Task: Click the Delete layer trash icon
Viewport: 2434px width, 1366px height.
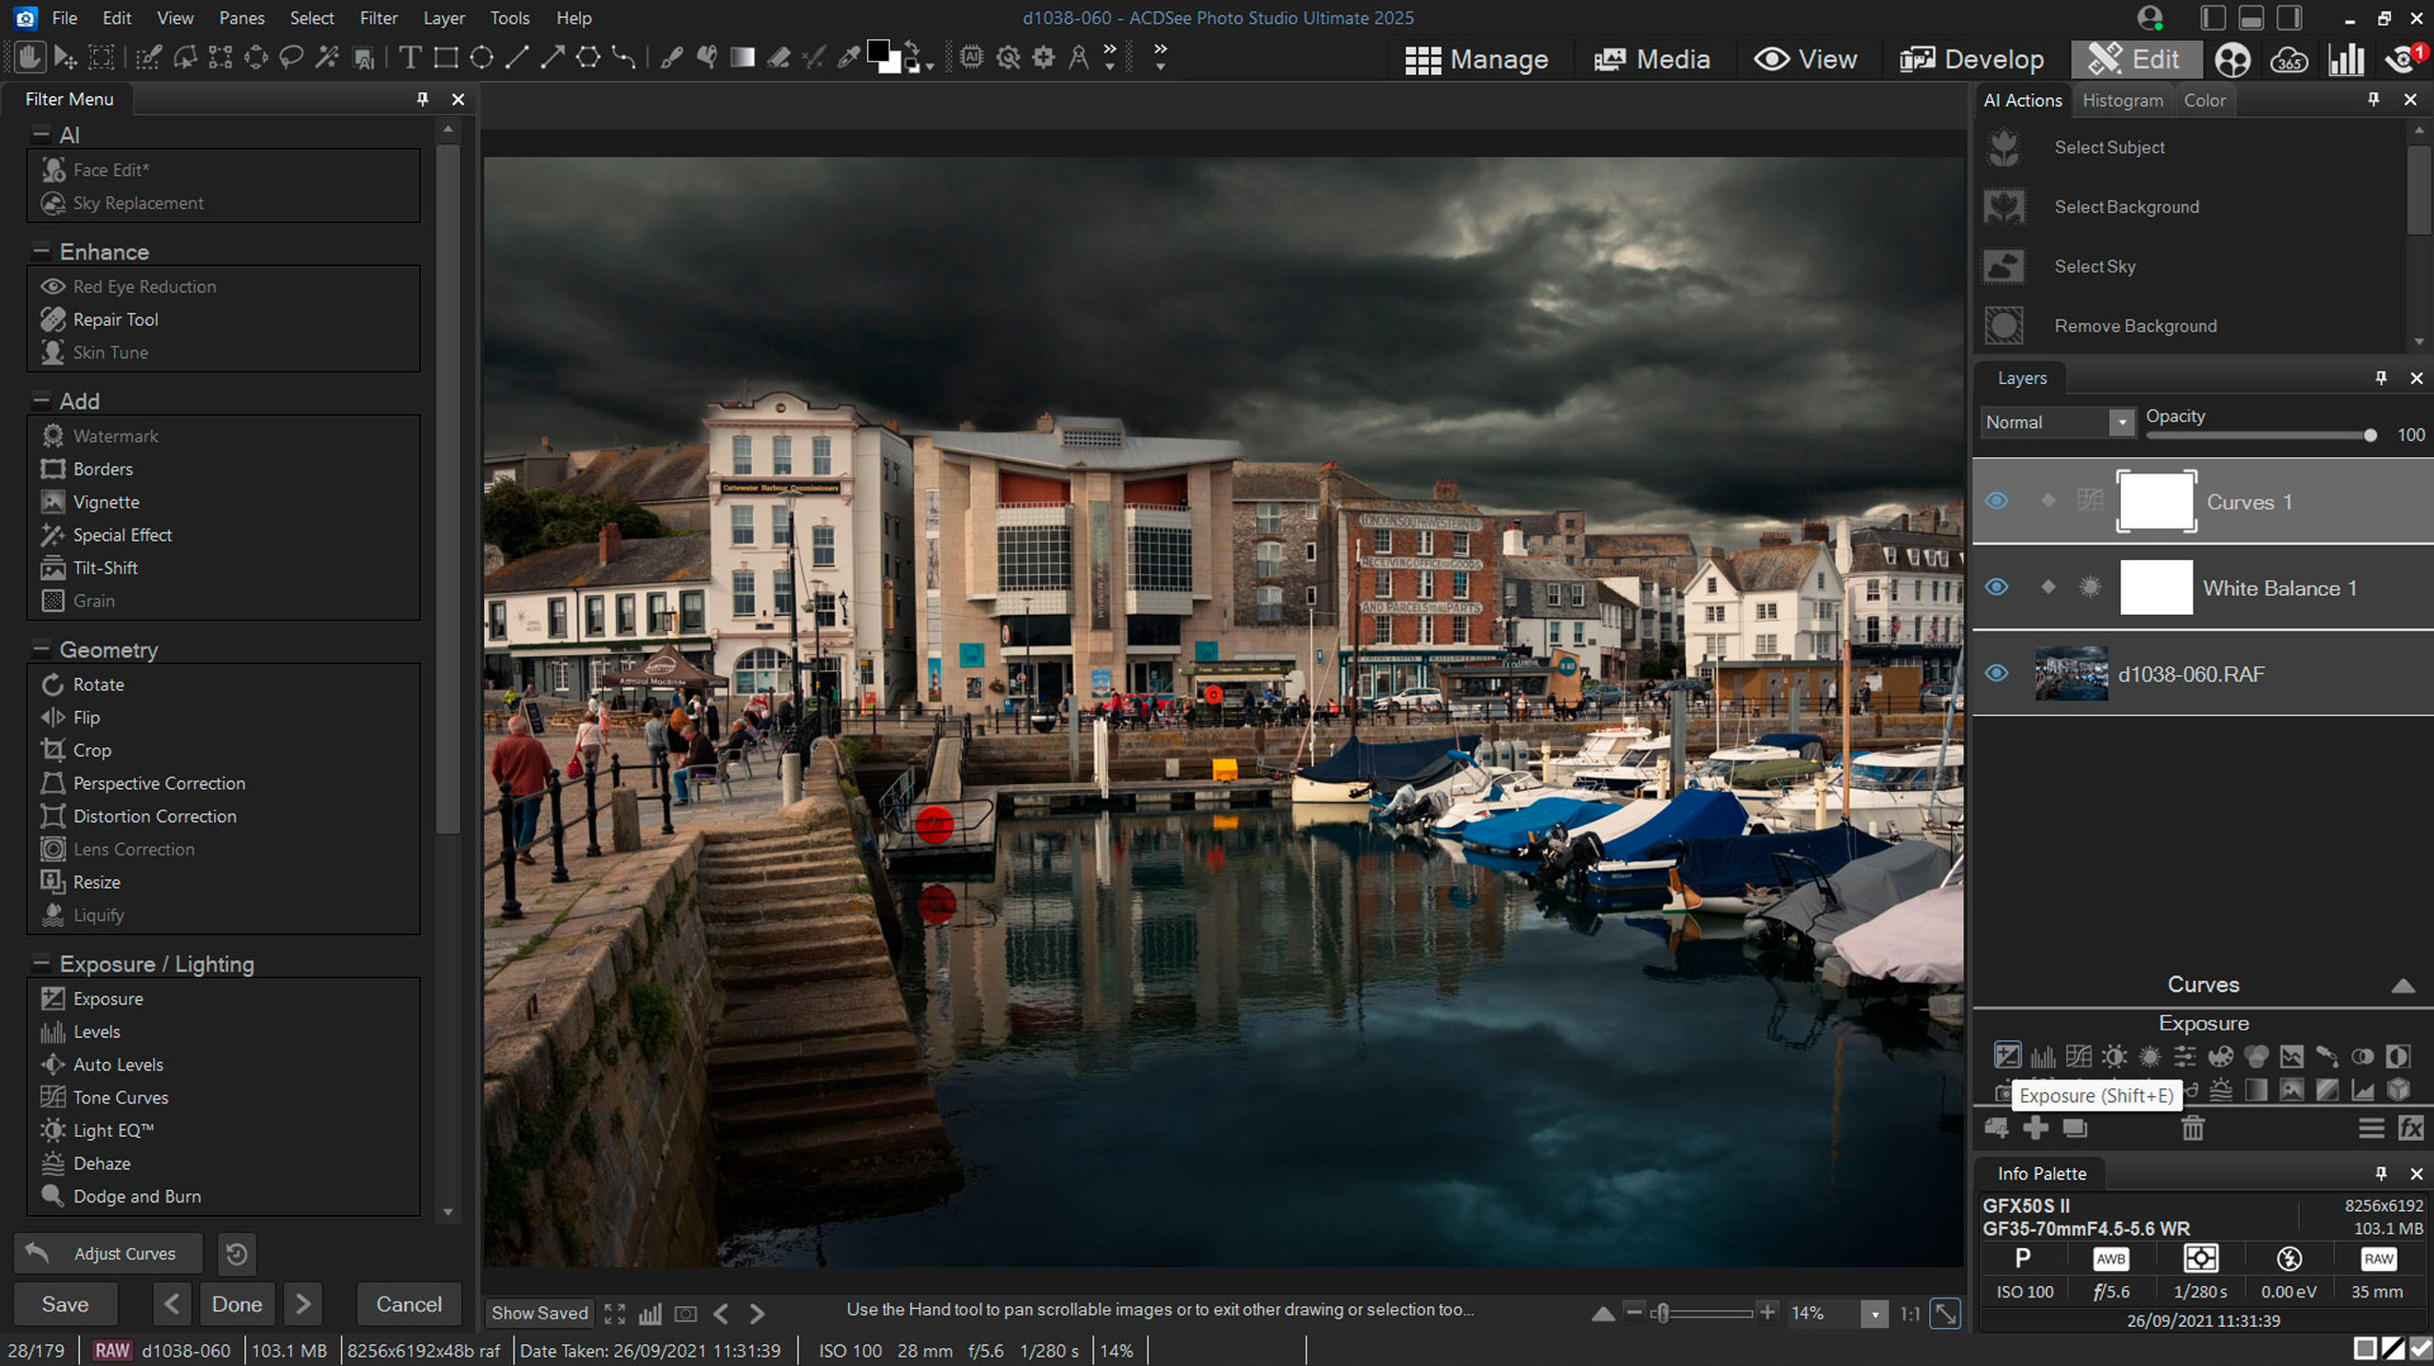Action: pos(2193,1128)
